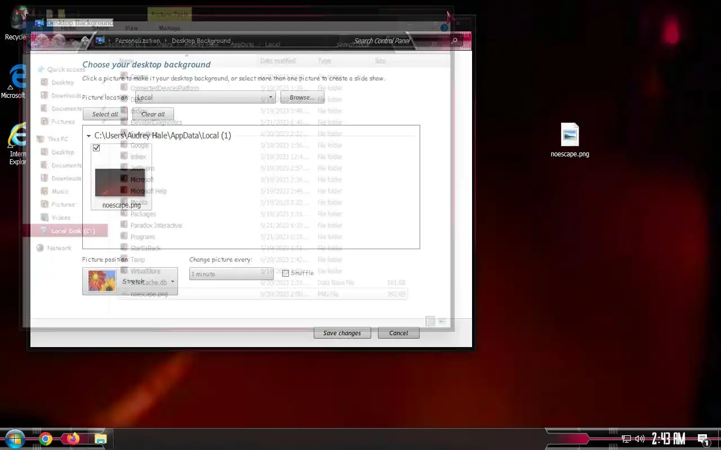721x450 pixels.
Task: Open the Home tab in File Explorer
Action: 69,28
